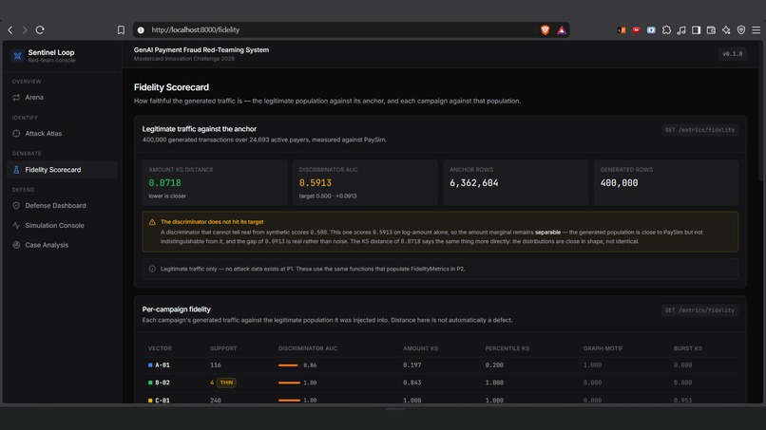This screenshot has width=766, height=430.
Task: Click the 400,000 generated rows value
Action: [x=619, y=183]
